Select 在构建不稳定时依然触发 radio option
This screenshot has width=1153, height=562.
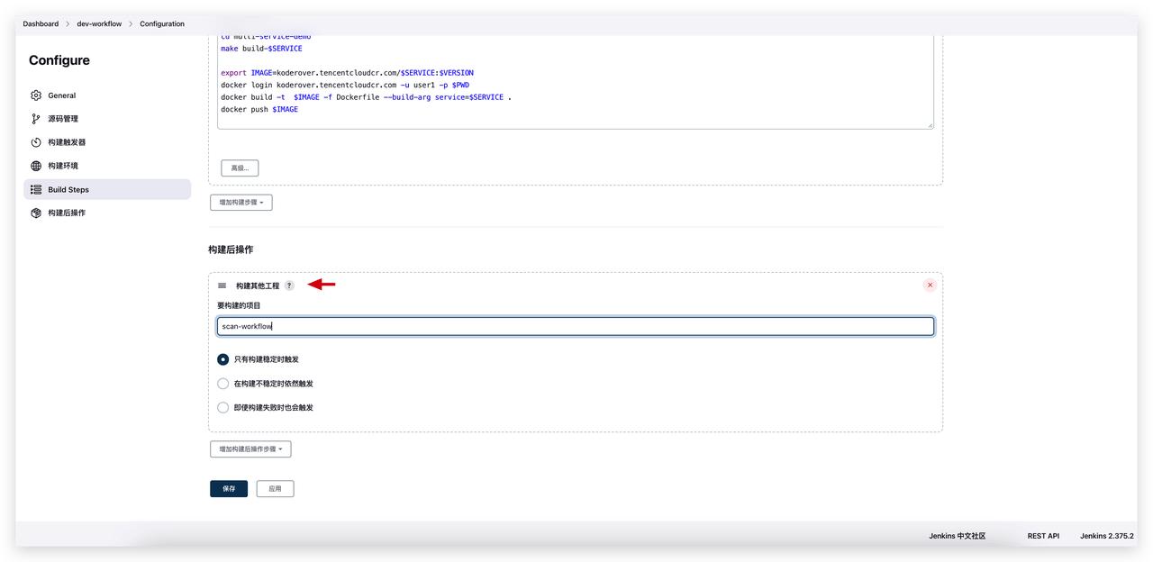(223, 384)
